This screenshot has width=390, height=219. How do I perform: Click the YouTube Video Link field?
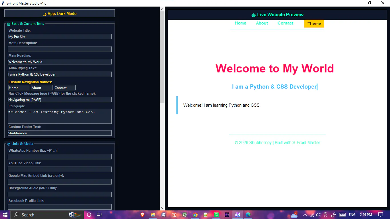pos(59,169)
